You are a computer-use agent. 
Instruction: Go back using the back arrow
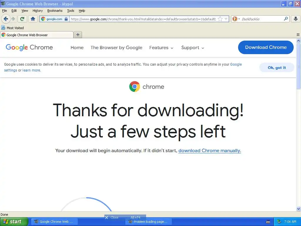click(x=6, y=19)
